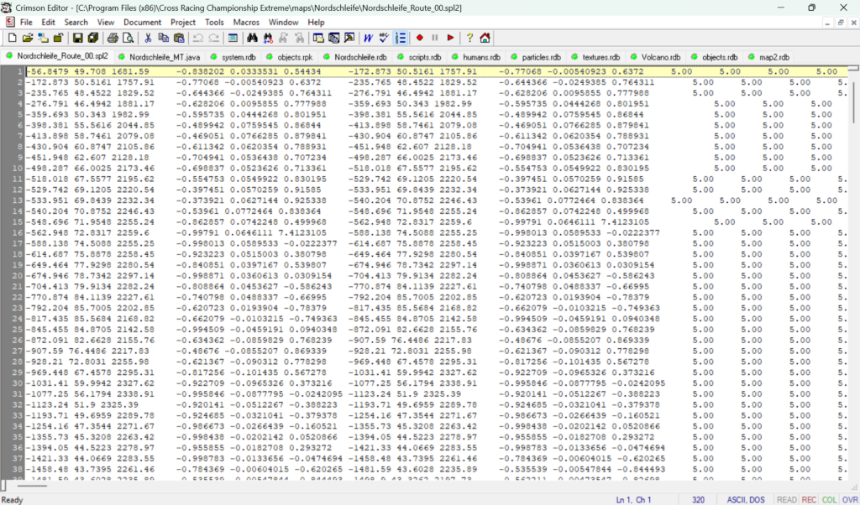Go to the Crimson Editor home page icon

485,38
